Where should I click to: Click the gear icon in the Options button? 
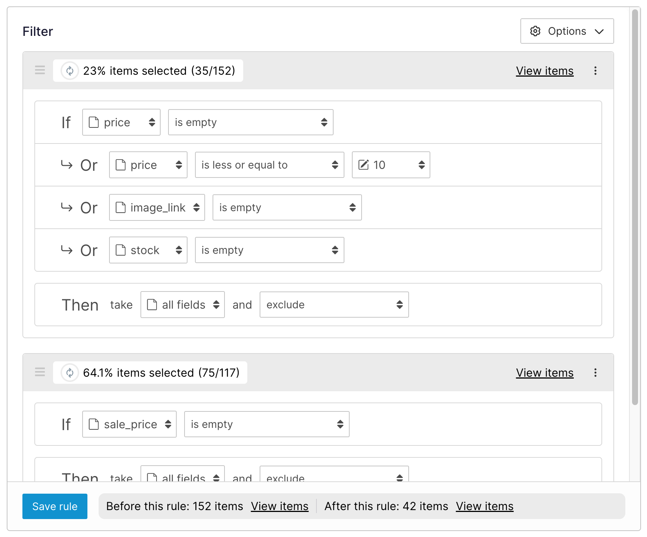pyautogui.click(x=535, y=31)
